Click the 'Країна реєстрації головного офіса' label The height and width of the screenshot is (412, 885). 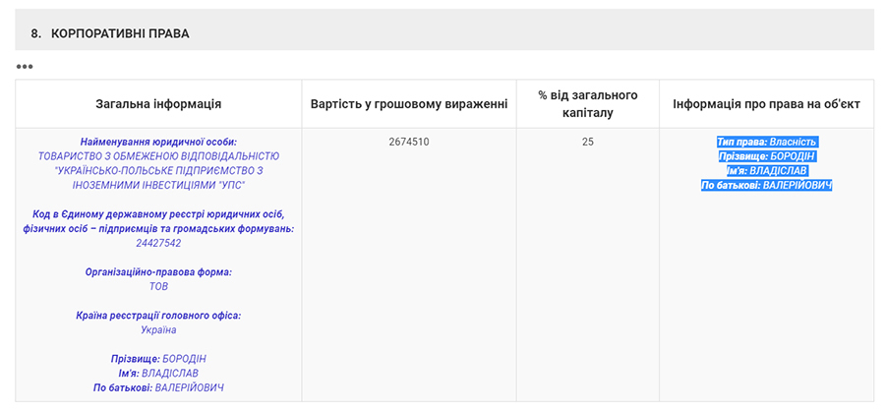tap(158, 316)
